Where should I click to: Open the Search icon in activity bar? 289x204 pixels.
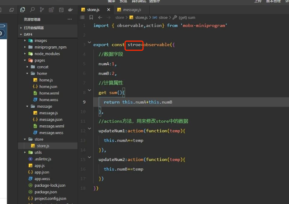(x=32, y=10)
